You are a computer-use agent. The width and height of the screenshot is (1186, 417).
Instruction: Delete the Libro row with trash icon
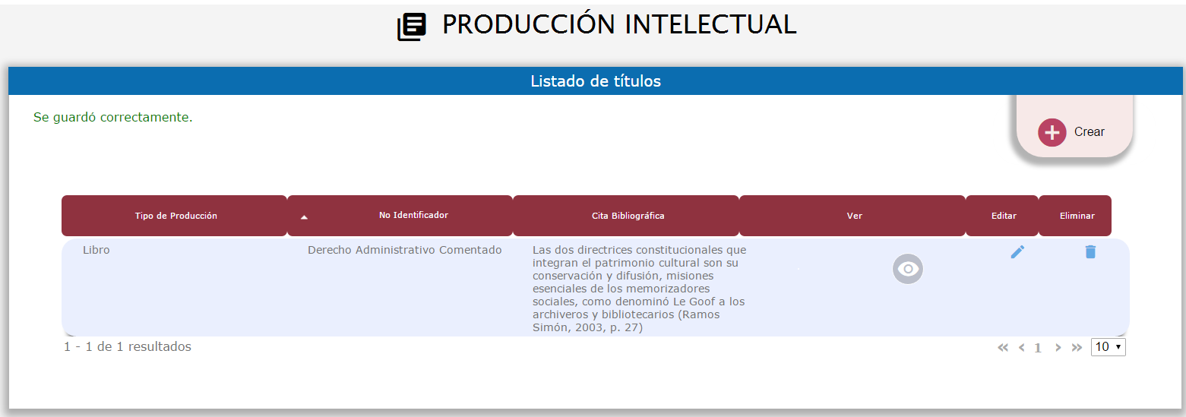[1090, 252]
